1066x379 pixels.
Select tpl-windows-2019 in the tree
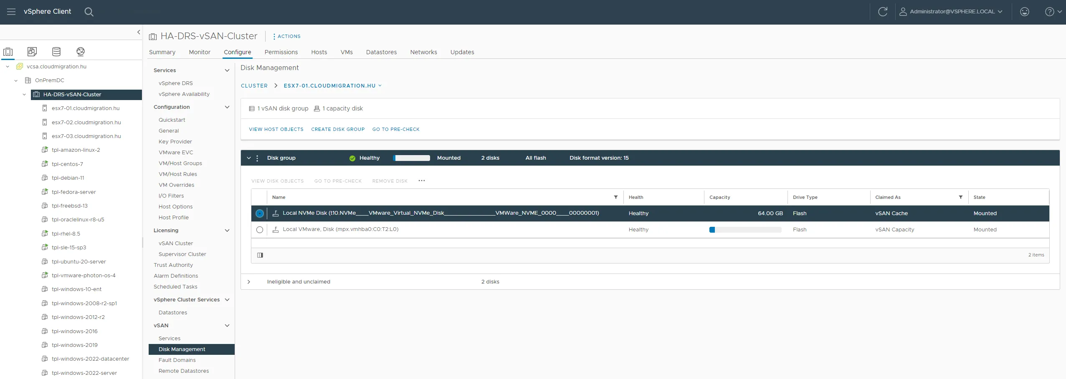click(74, 345)
